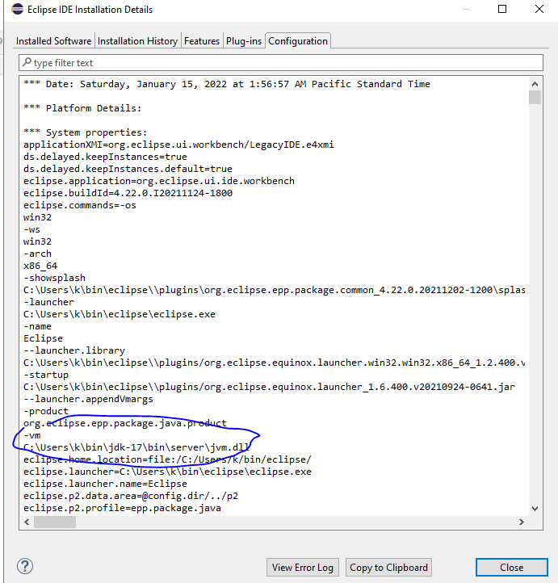Viewport: 558px width, 583px height.
Task: Click the vertical scrollbar down arrow
Action: pyautogui.click(x=535, y=508)
